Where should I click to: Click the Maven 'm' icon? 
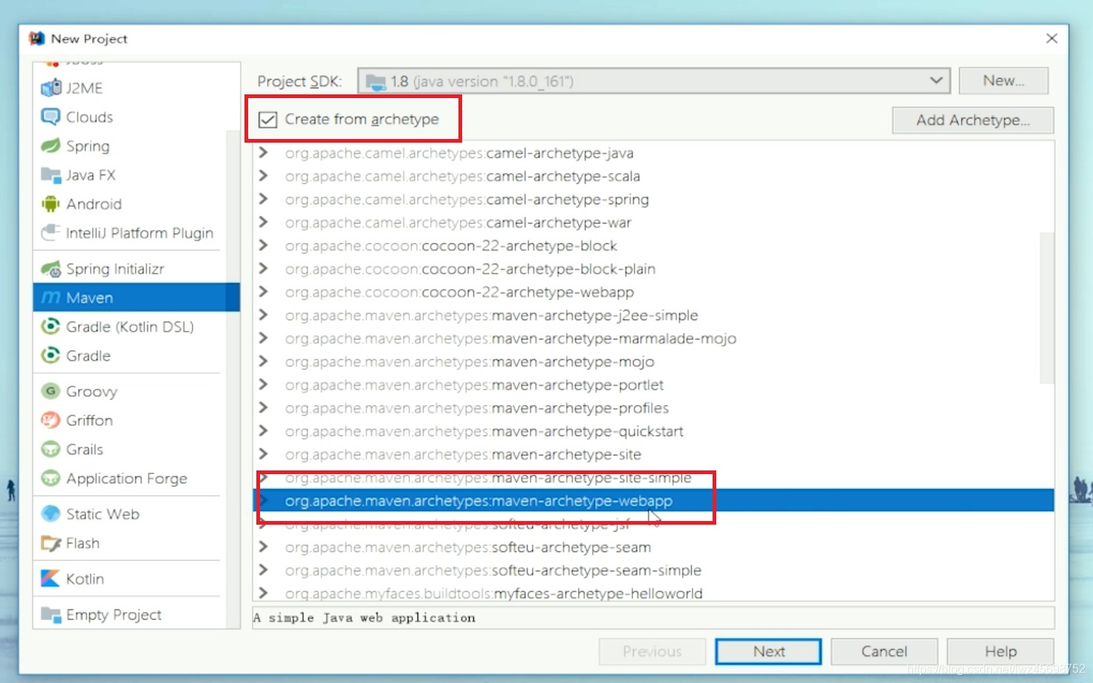tap(51, 297)
